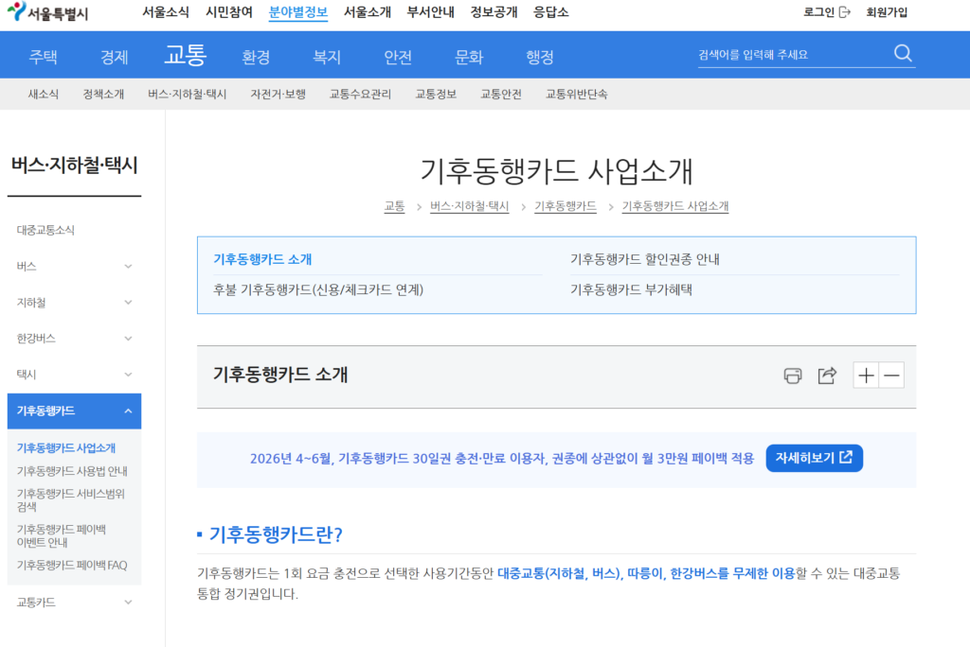Click the Seoul city logo

(47, 12)
